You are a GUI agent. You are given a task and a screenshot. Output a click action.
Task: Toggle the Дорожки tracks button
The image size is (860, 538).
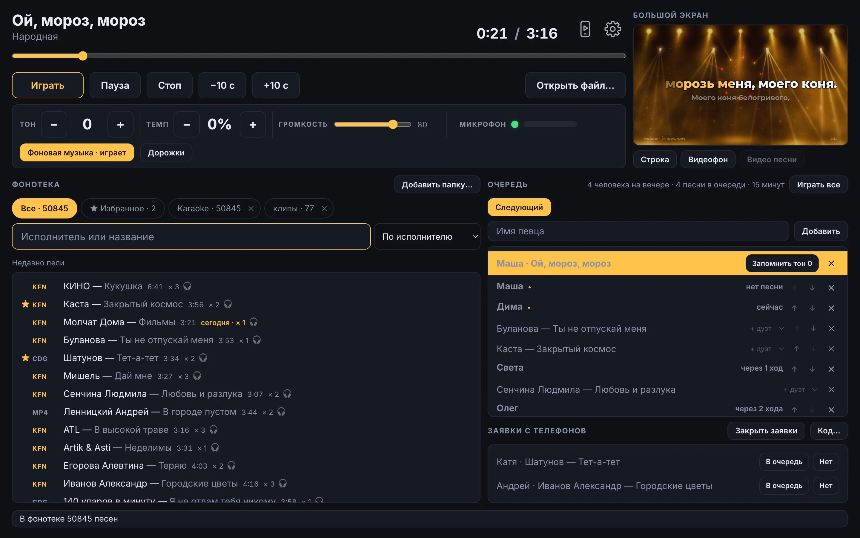click(x=166, y=153)
